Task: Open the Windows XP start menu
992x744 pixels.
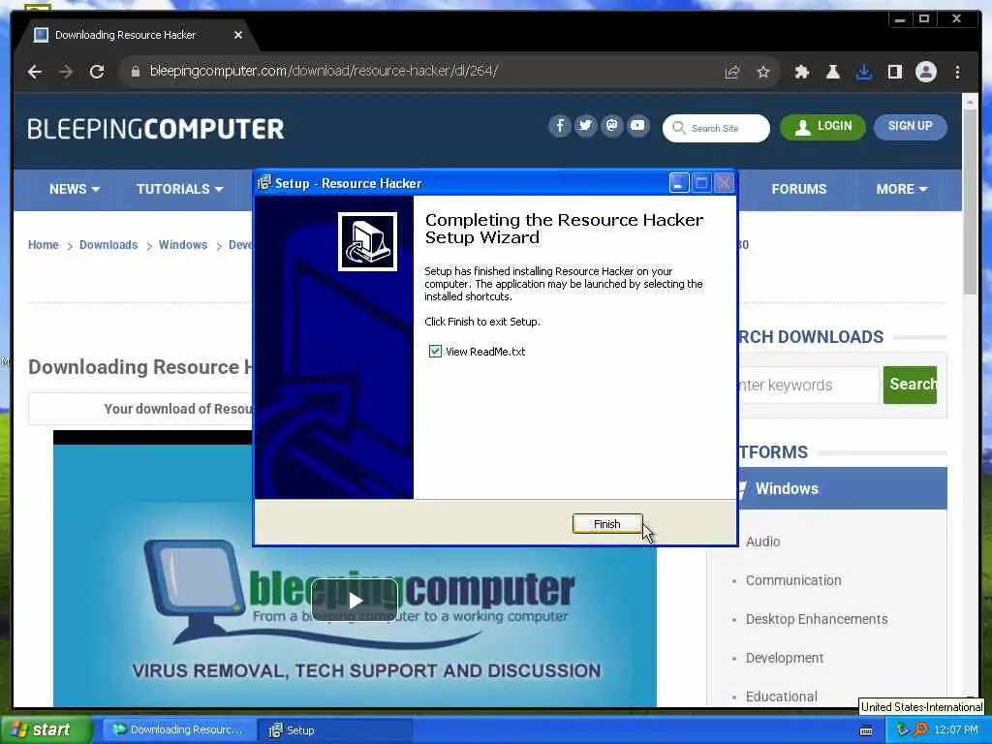Action: click(46, 730)
